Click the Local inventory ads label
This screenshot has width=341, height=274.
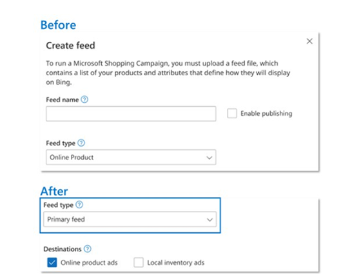tap(176, 262)
